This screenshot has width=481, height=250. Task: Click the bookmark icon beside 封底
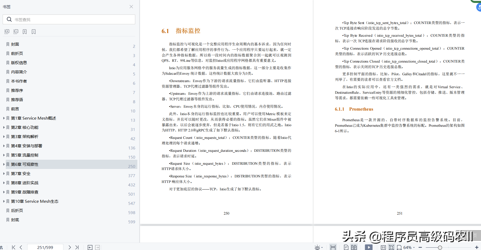[8, 220]
